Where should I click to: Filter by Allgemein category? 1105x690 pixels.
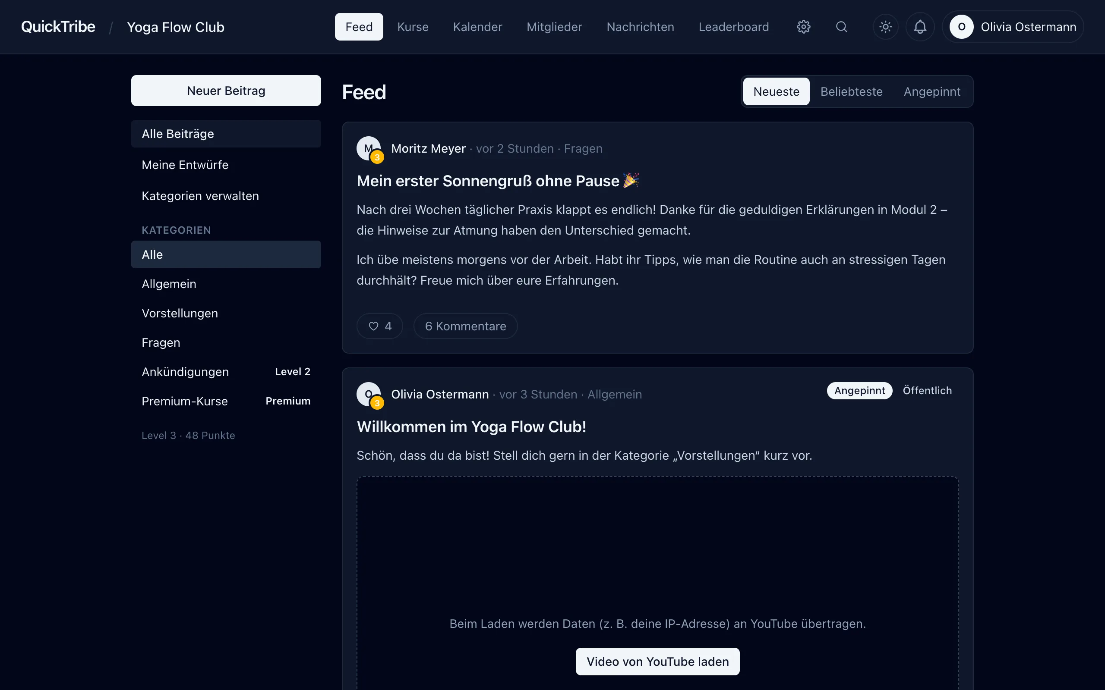point(226,284)
